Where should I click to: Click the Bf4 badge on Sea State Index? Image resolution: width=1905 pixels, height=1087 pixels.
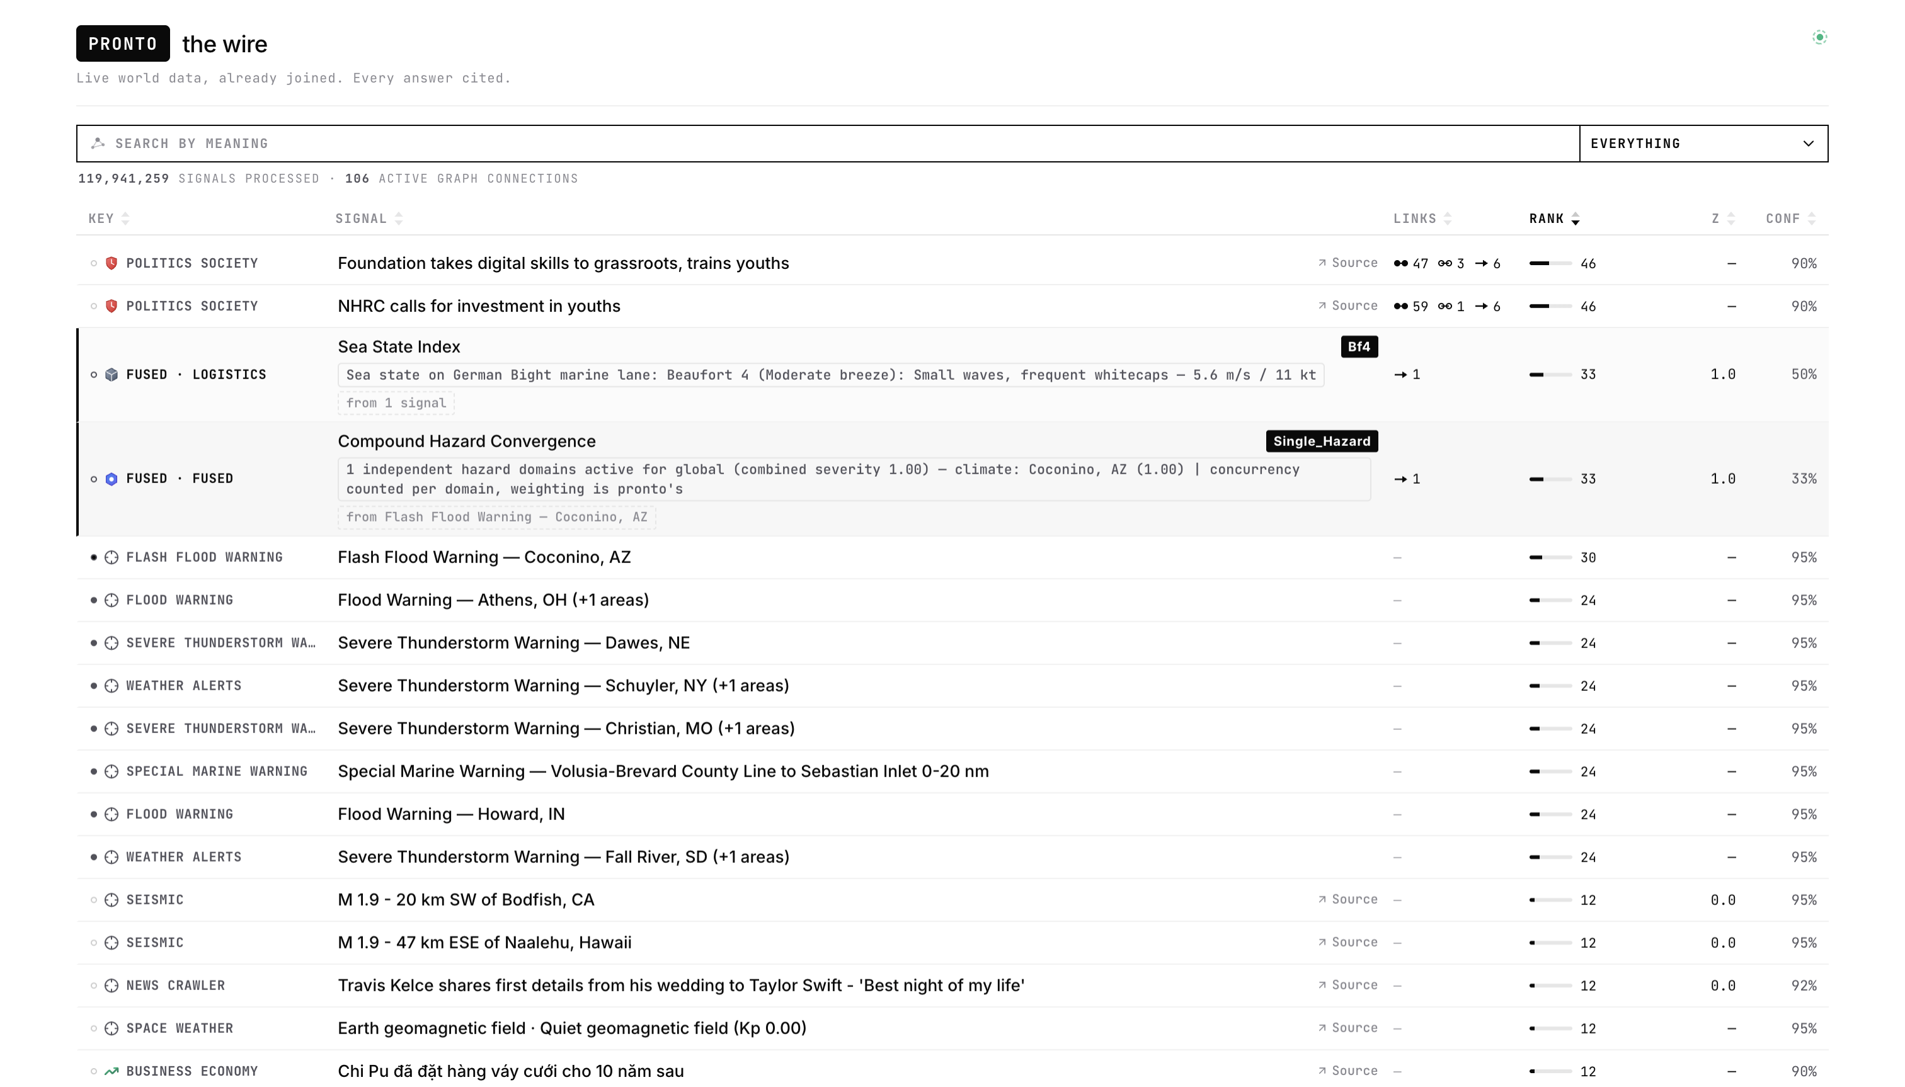[1359, 346]
